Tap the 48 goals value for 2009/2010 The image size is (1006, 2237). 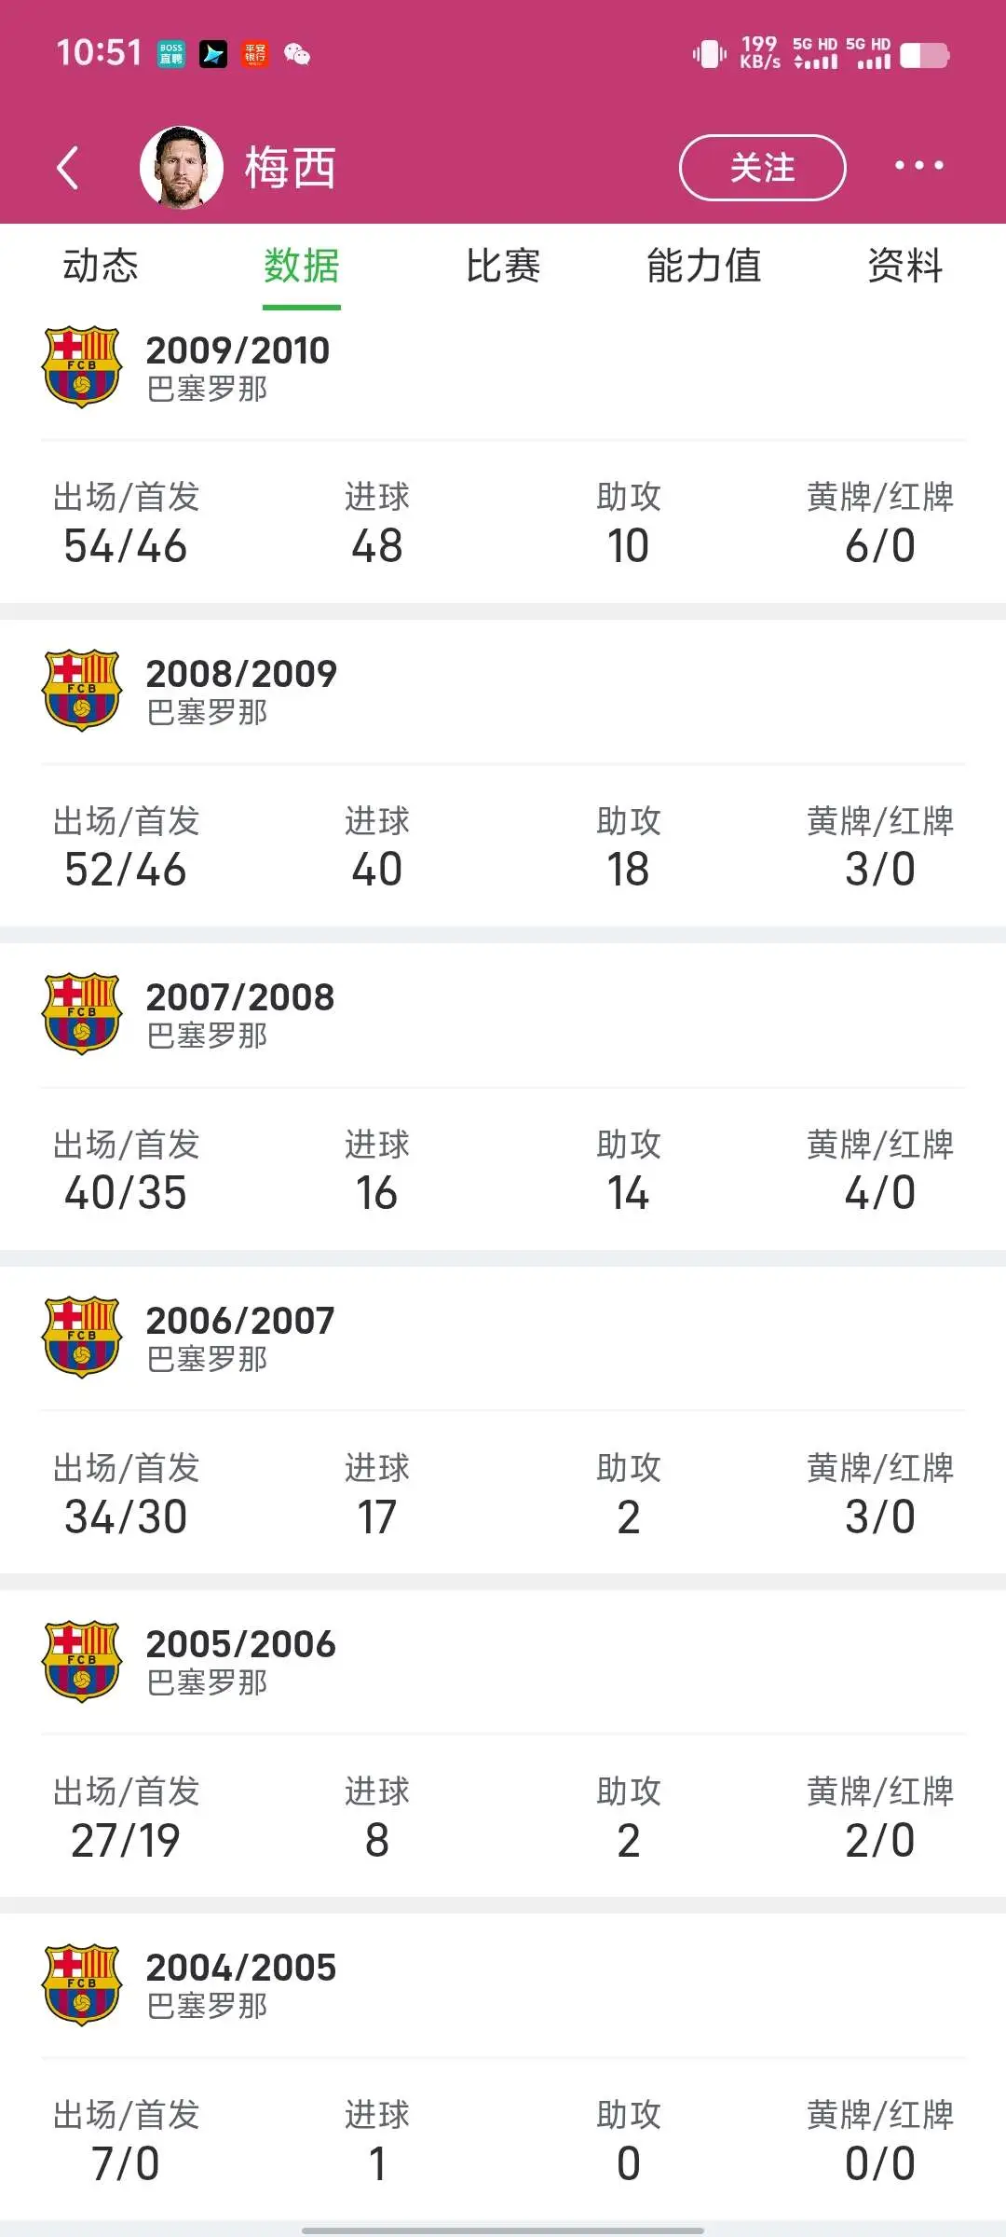click(377, 546)
